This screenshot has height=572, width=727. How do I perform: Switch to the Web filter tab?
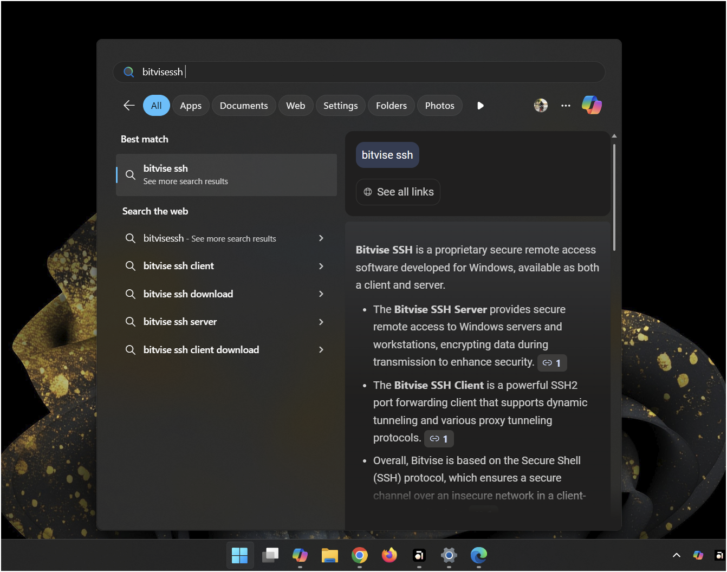(x=296, y=106)
